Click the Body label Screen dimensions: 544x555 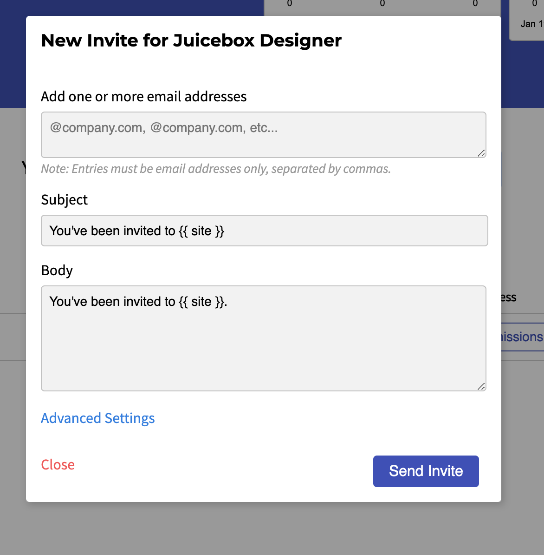click(x=57, y=271)
